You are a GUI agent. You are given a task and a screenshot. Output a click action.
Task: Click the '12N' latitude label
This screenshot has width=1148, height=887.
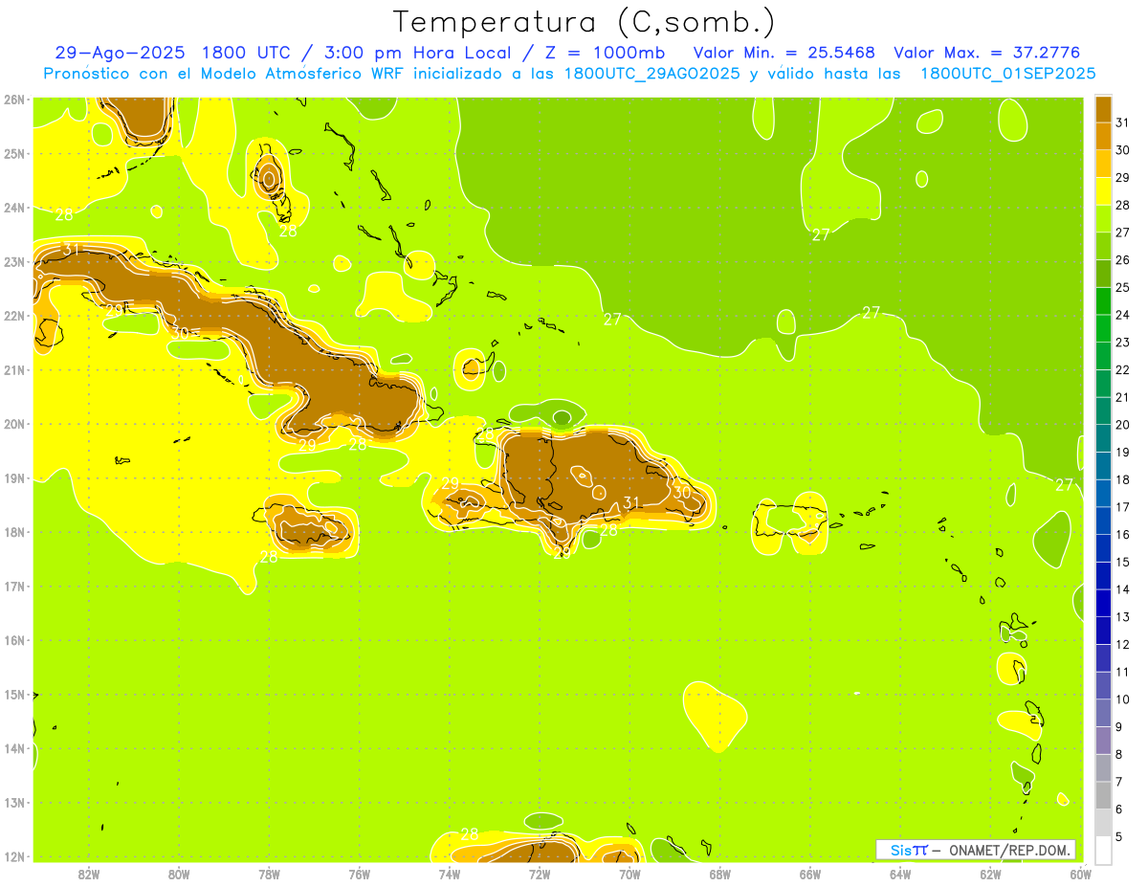(x=13, y=856)
